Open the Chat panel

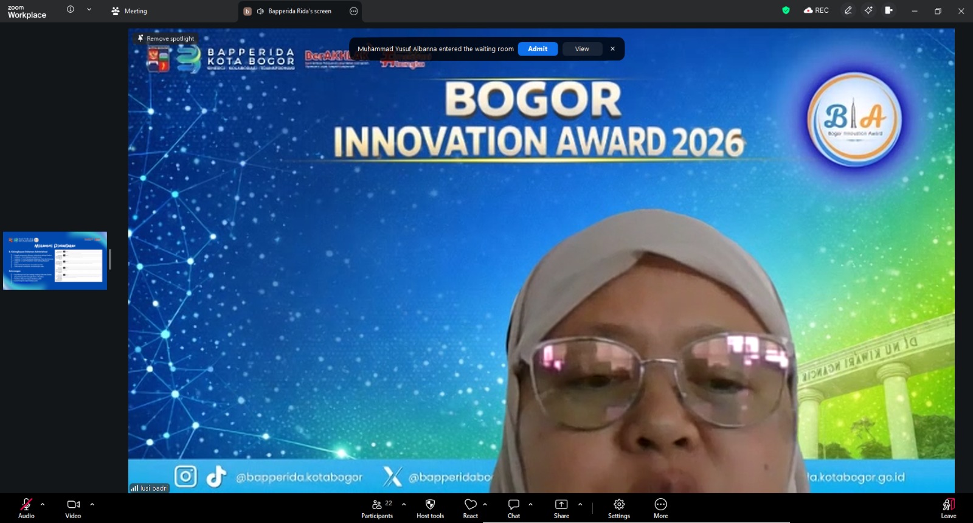tap(514, 508)
